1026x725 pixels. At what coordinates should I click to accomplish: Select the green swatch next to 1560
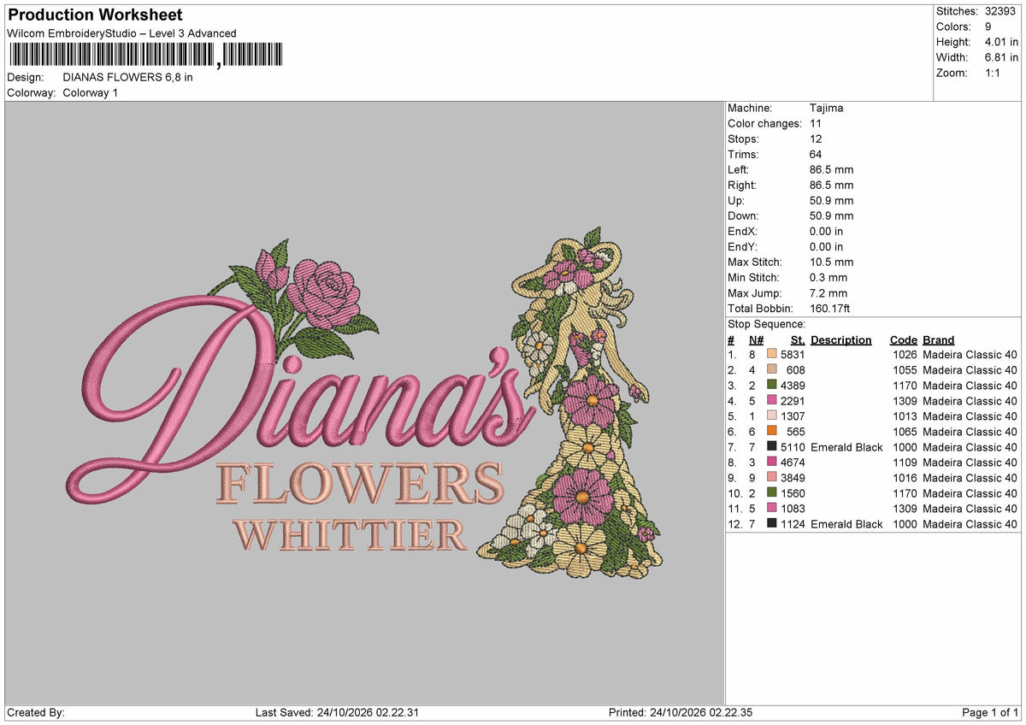coord(772,493)
